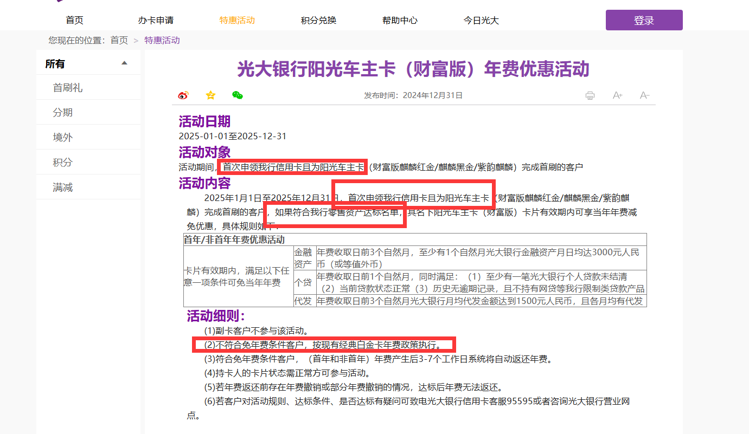Share article via WeChat icon
This screenshot has height=434, width=749.
[x=238, y=95]
